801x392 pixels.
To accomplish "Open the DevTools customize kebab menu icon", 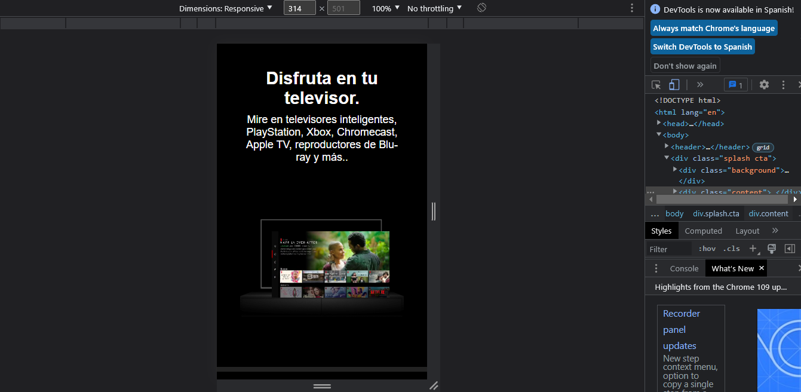I will coord(783,84).
